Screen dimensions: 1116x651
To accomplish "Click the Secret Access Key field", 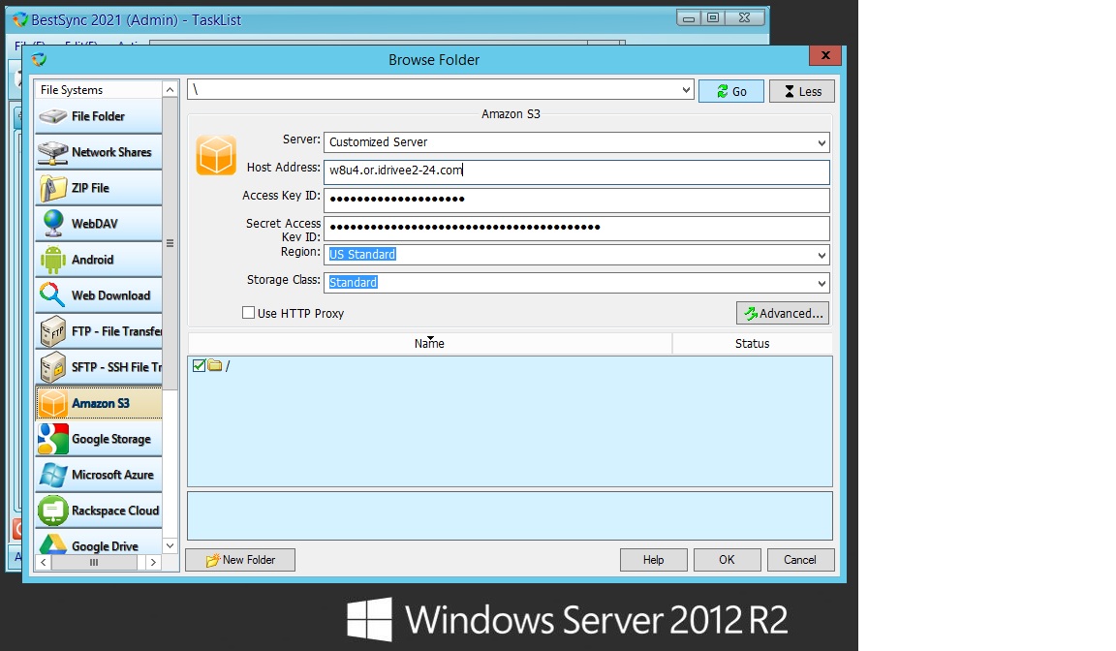I will [576, 228].
